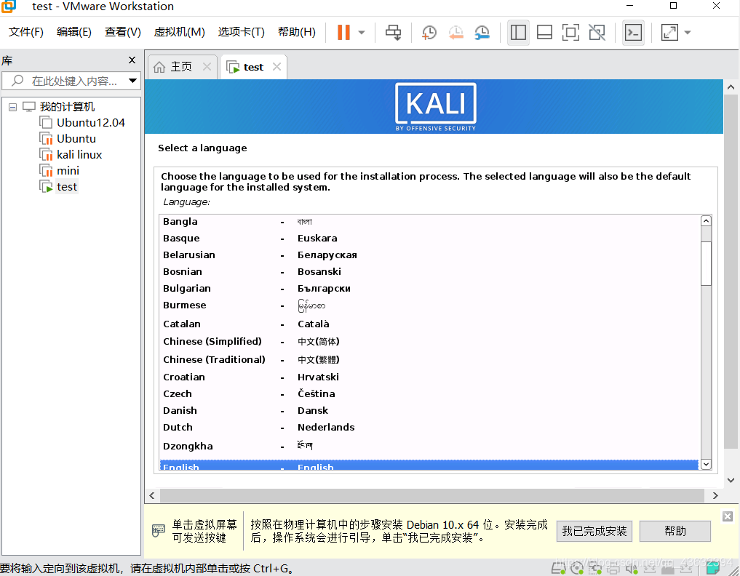Take a snapshot of the virtual machine
Screen dimensions: 740x576
429,32
